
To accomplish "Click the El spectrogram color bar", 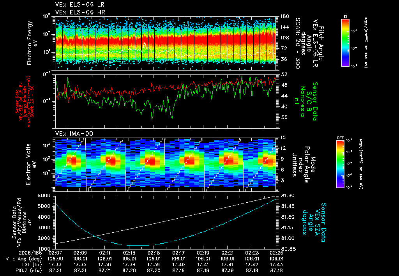I will click(345, 42).
